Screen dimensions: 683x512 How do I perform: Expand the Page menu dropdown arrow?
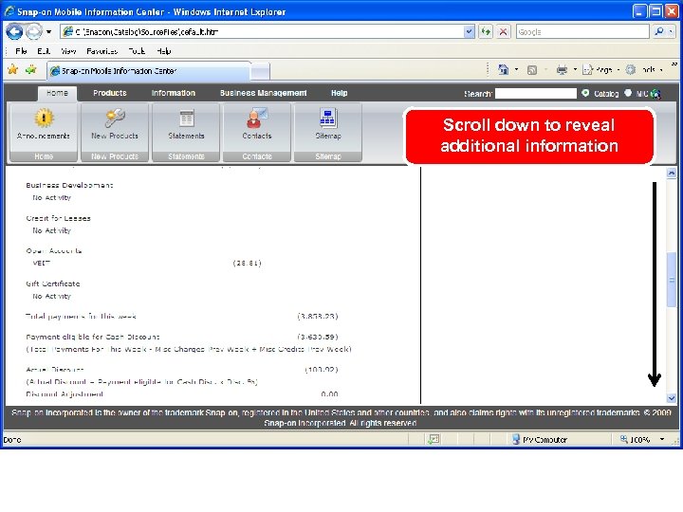tap(618, 70)
